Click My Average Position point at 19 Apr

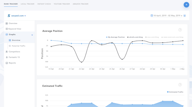click(51, 40)
